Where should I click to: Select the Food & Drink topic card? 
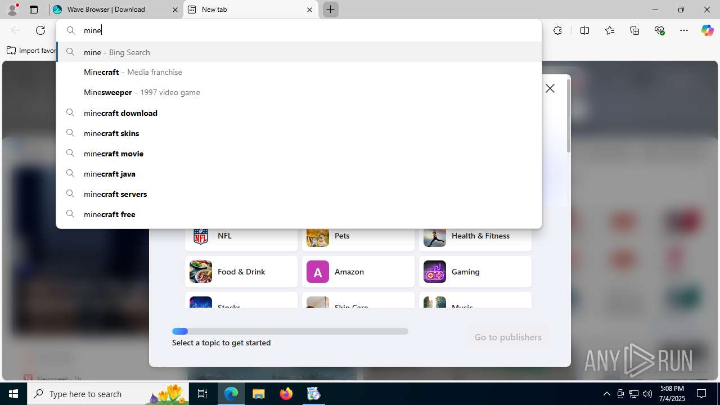click(x=241, y=272)
